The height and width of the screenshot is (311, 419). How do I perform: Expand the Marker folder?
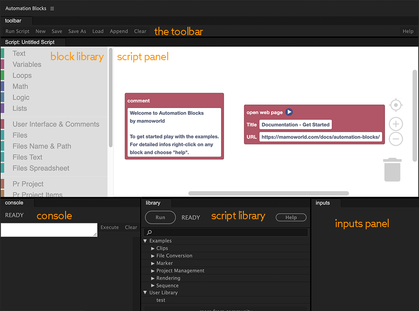point(153,263)
